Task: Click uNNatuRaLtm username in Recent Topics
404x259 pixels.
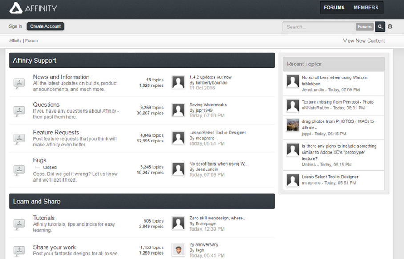Action: click(315, 108)
